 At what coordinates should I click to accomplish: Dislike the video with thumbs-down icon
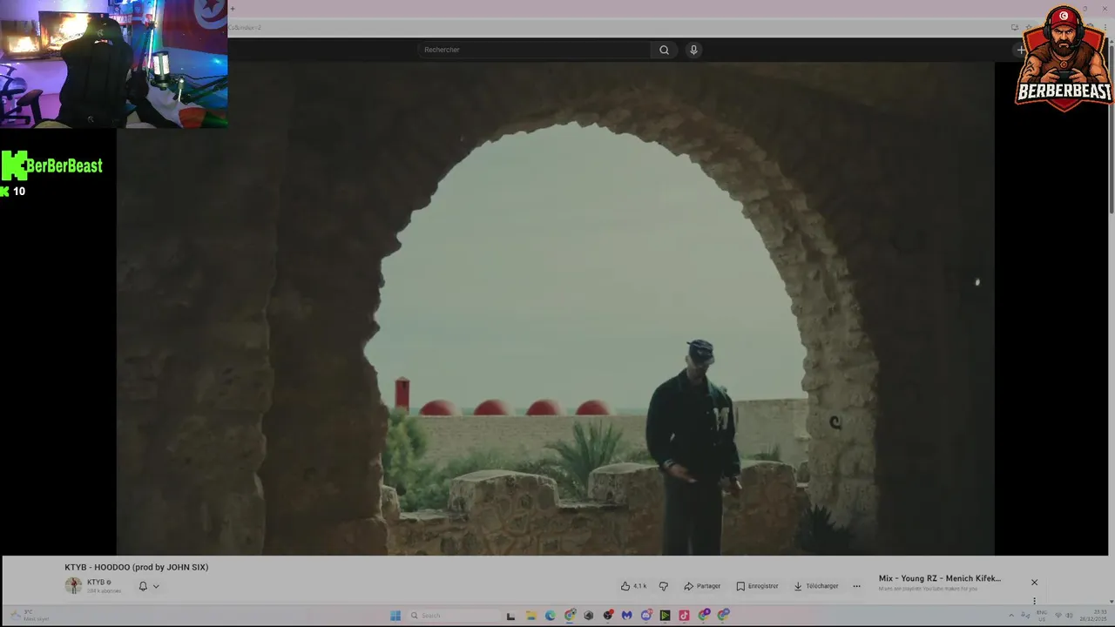664,586
